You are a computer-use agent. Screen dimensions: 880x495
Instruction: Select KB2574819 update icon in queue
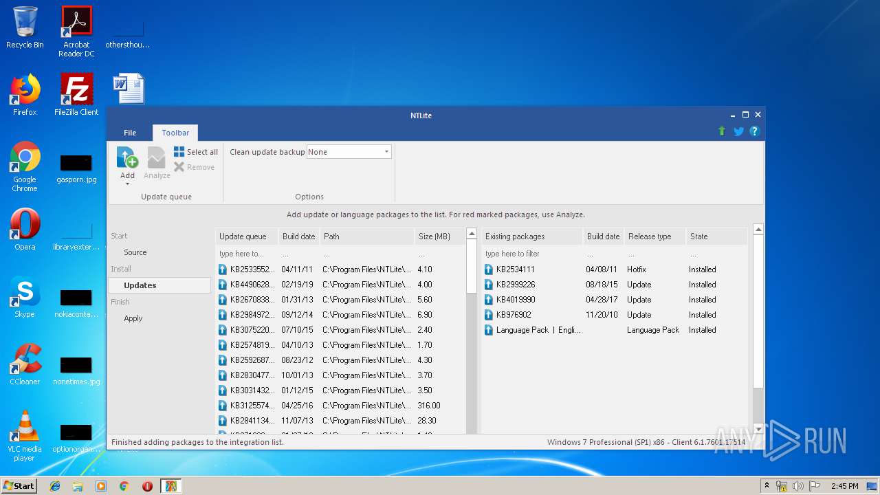point(223,345)
